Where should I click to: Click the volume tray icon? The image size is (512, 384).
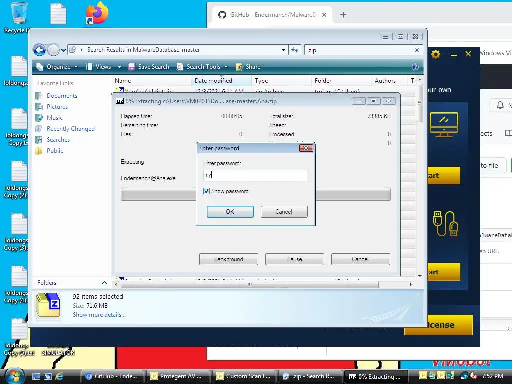[473, 376]
